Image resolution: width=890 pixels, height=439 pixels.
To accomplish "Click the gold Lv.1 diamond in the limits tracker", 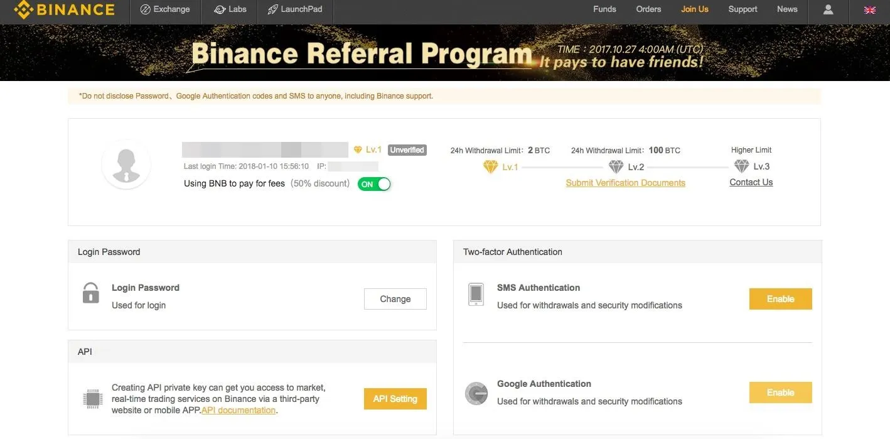I will [x=490, y=167].
